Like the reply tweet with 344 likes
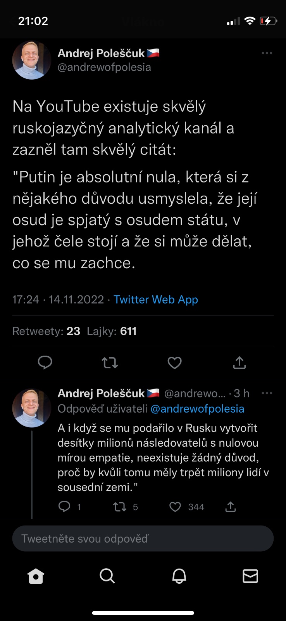Image resolution: width=286 pixels, height=621 pixels. (175, 507)
